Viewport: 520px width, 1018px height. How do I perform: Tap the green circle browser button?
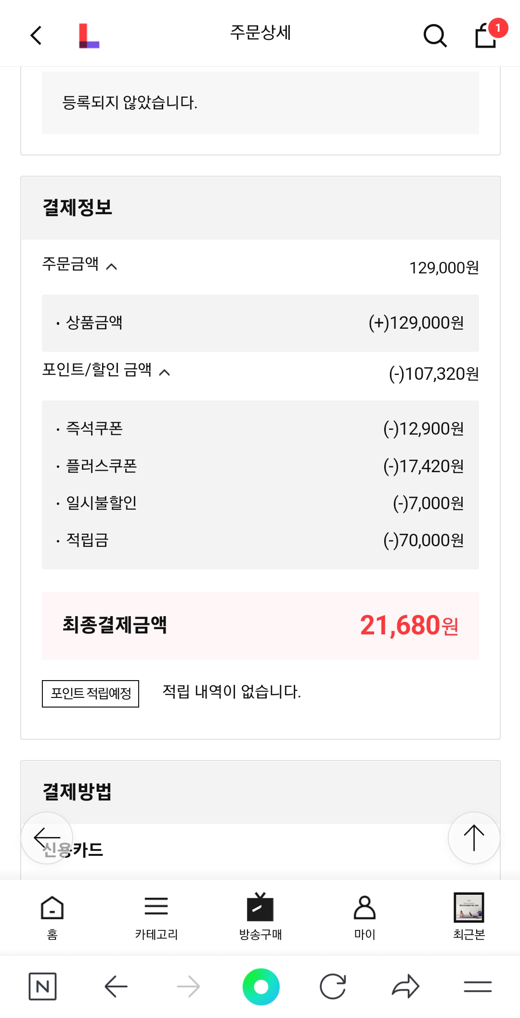click(x=261, y=987)
